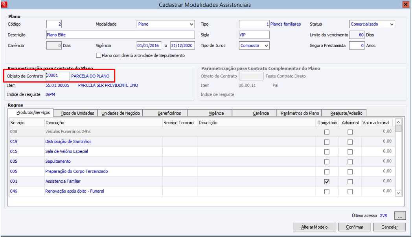Select the Sala de Velório Especial row

pyautogui.click(x=66, y=151)
